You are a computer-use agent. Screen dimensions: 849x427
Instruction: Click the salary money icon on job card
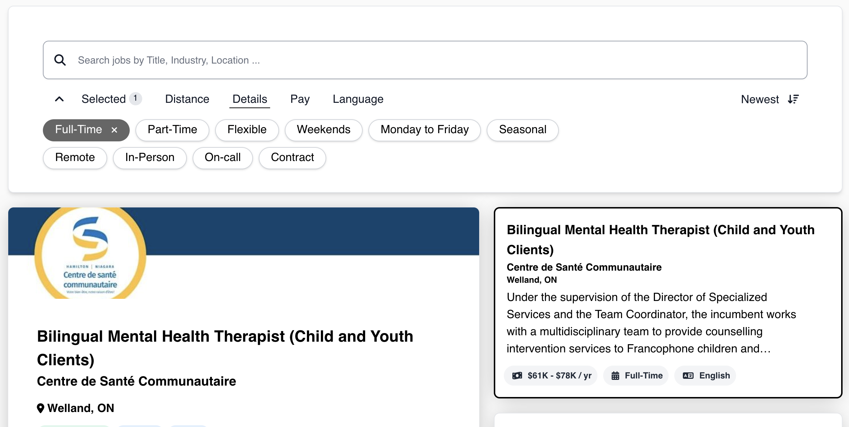click(517, 376)
